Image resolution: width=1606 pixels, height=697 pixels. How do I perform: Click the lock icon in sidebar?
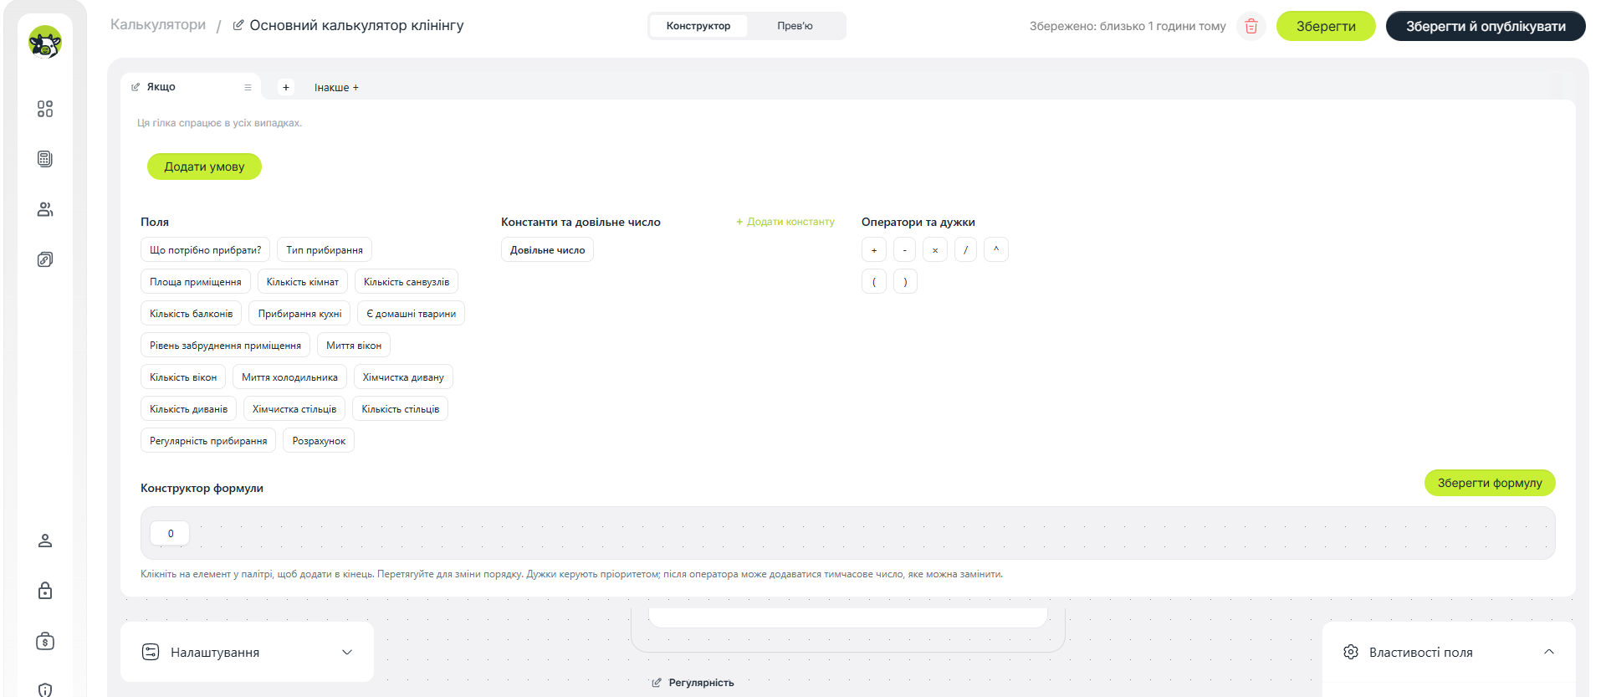click(45, 591)
